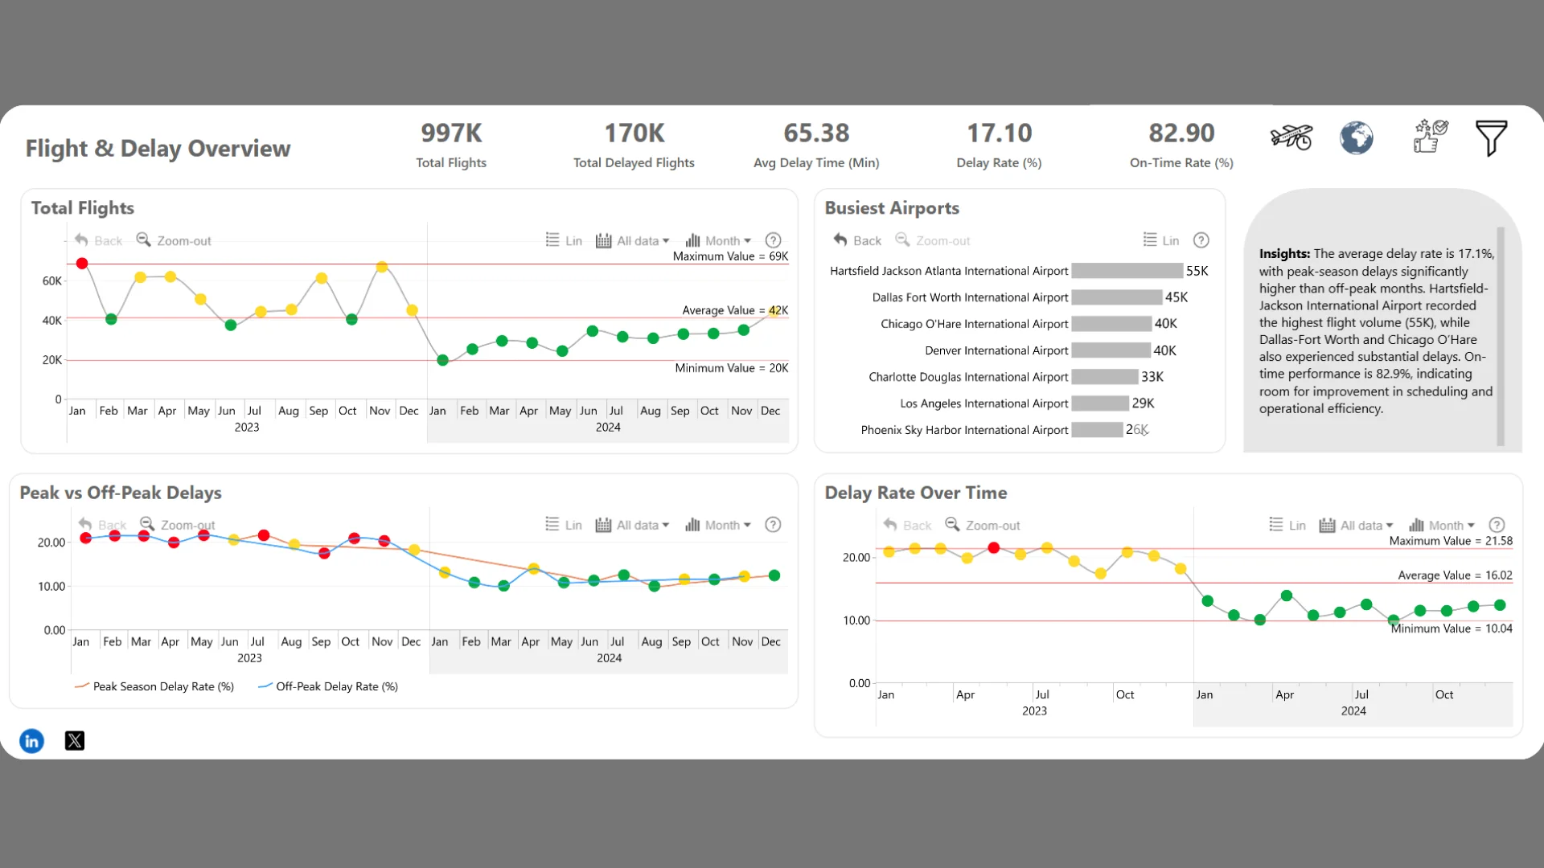Select Charlotte Douglas International Airport bar

(1105, 377)
